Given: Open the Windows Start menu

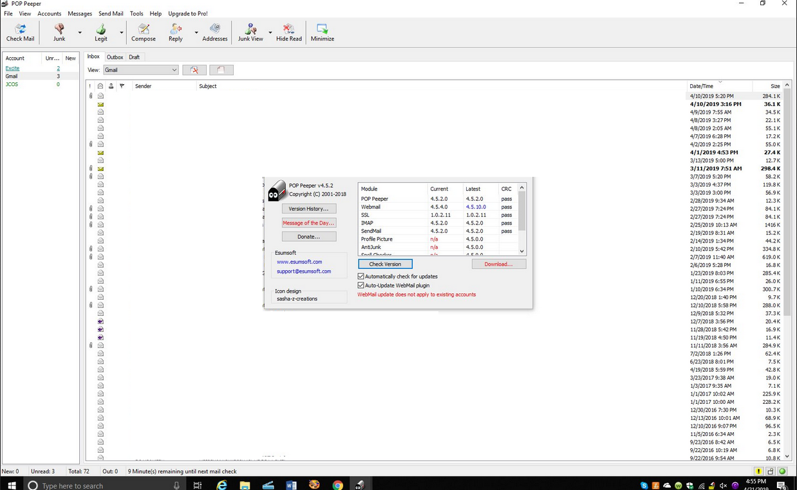Looking at the screenshot, I should pyautogui.click(x=11, y=485).
